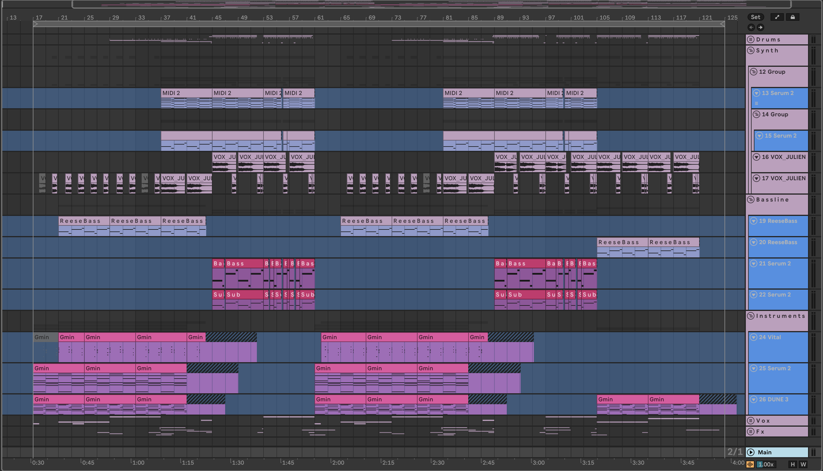The width and height of the screenshot is (823, 471).
Task: Collapse the Synth group track
Action: [751, 50]
